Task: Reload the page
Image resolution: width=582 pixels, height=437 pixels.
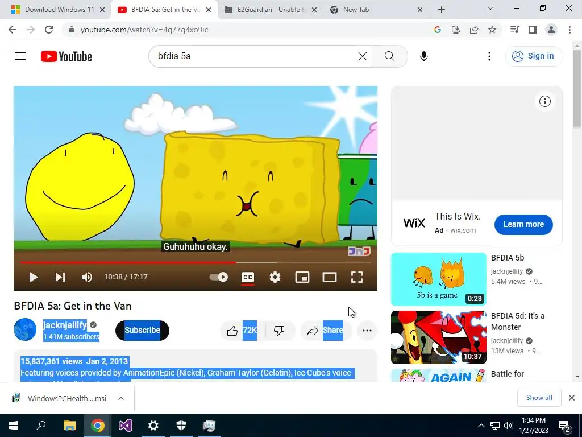Action: (x=49, y=30)
